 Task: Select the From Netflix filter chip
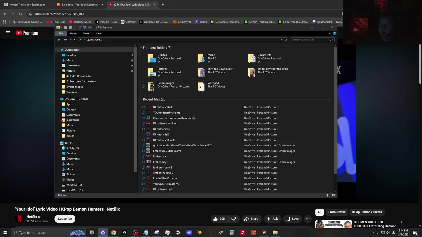[x=337, y=212]
